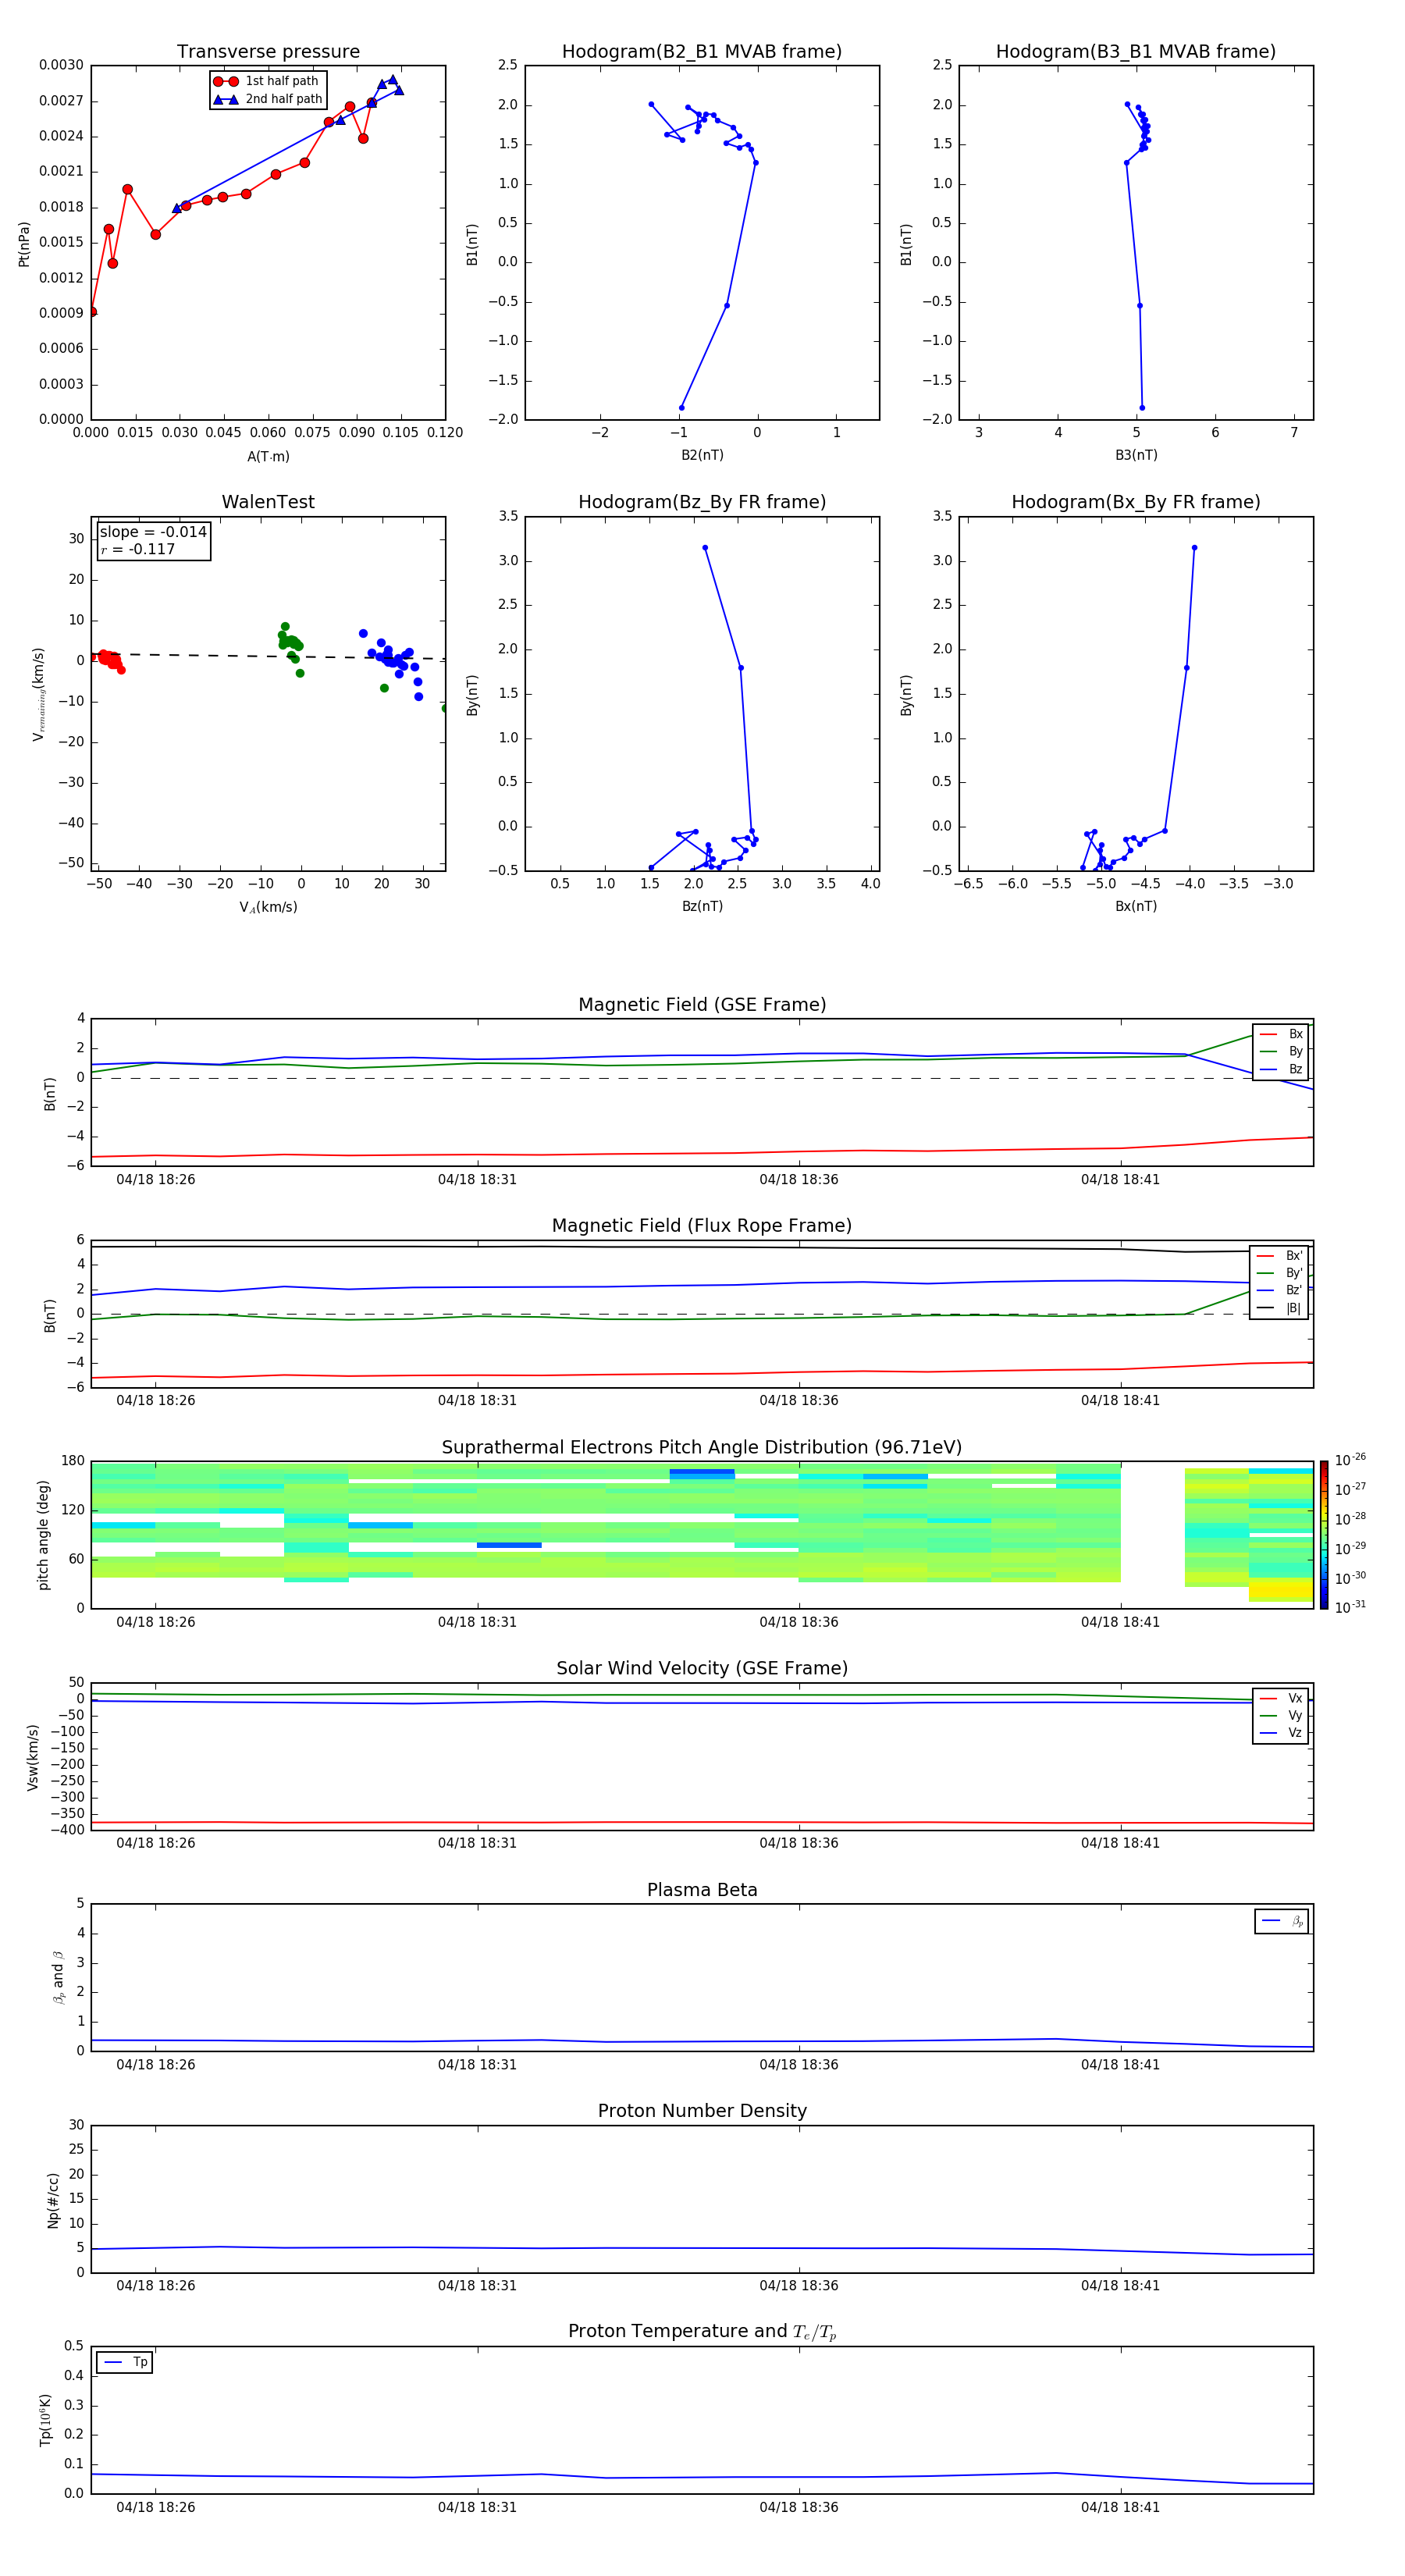Click the "Transverse pressure" plot title

[268, 52]
